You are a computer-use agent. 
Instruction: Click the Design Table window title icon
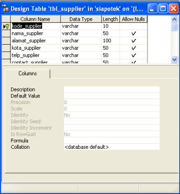pyautogui.click(x=5, y=9)
